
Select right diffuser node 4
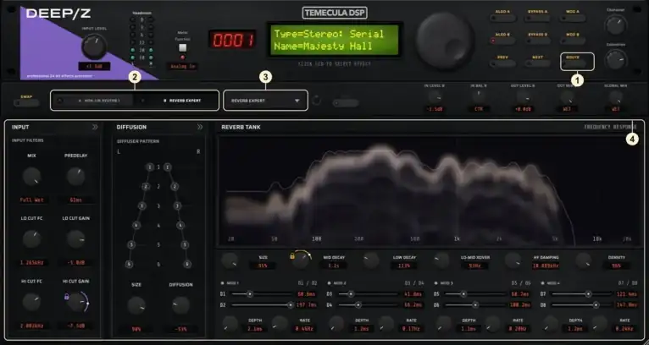pos(180,225)
